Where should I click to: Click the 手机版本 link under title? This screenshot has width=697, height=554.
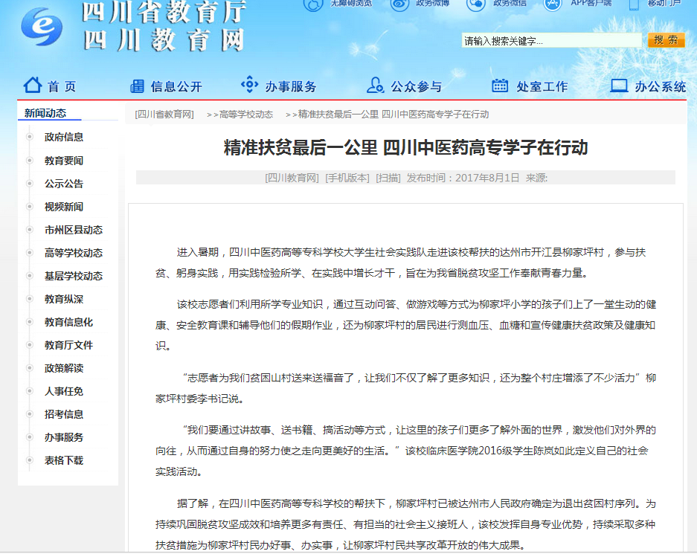pyautogui.click(x=347, y=178)
